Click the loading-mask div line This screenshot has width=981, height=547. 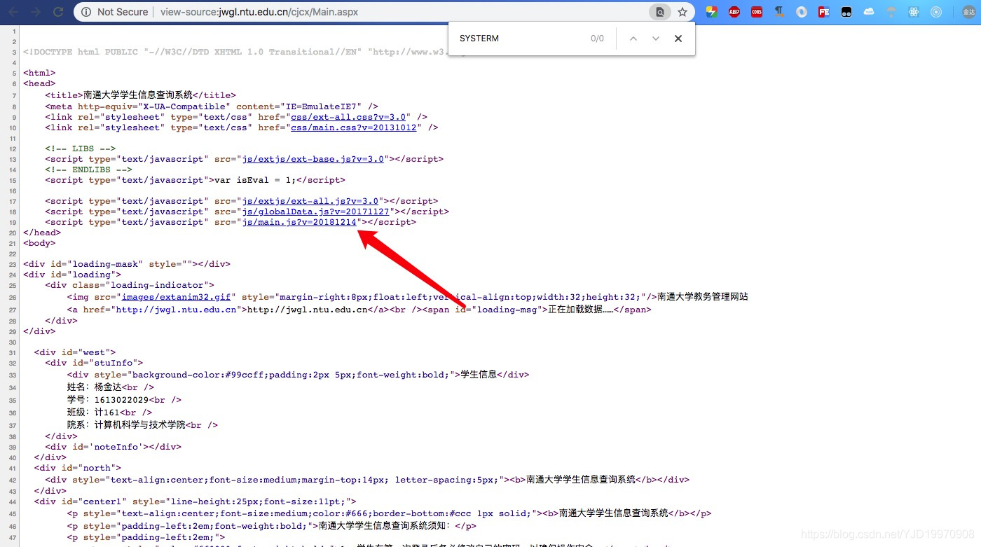(127, 264)
